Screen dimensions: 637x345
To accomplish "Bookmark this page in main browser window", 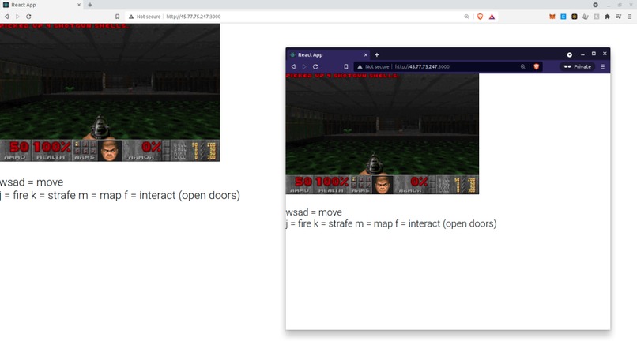I will pyautogui.click(x=118, y=17).
